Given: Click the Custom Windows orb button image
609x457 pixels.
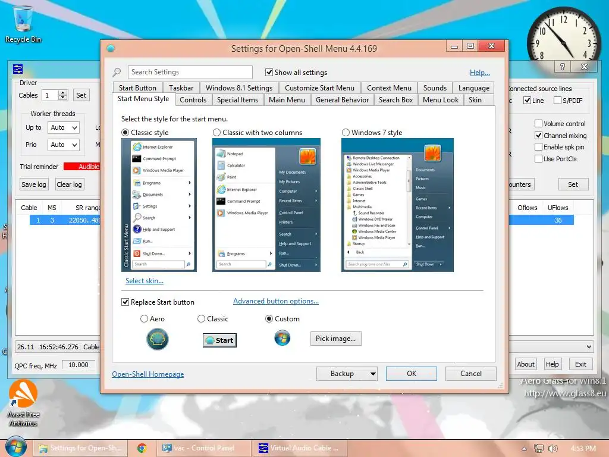Looking at the screenshot, I should 282,338.
